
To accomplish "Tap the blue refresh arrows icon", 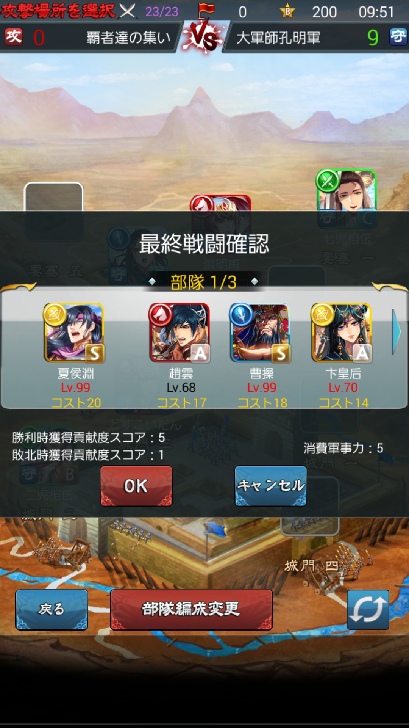I will point(368,610).
